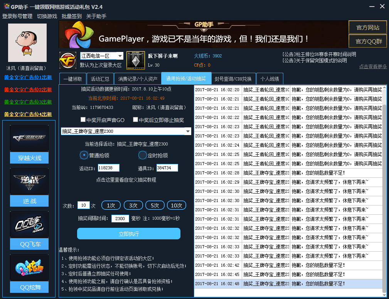Image resolution: width=389 pixels, height=299 pixels.
Task: Select the 逆战 game thumbnail image
Action: point(29,181)
